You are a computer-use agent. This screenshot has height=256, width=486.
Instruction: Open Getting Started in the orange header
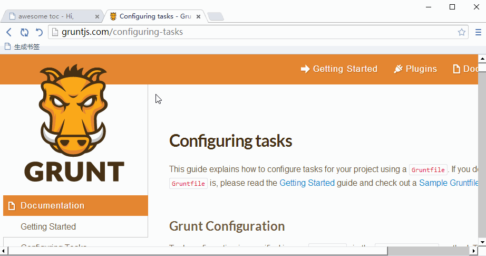339,69
